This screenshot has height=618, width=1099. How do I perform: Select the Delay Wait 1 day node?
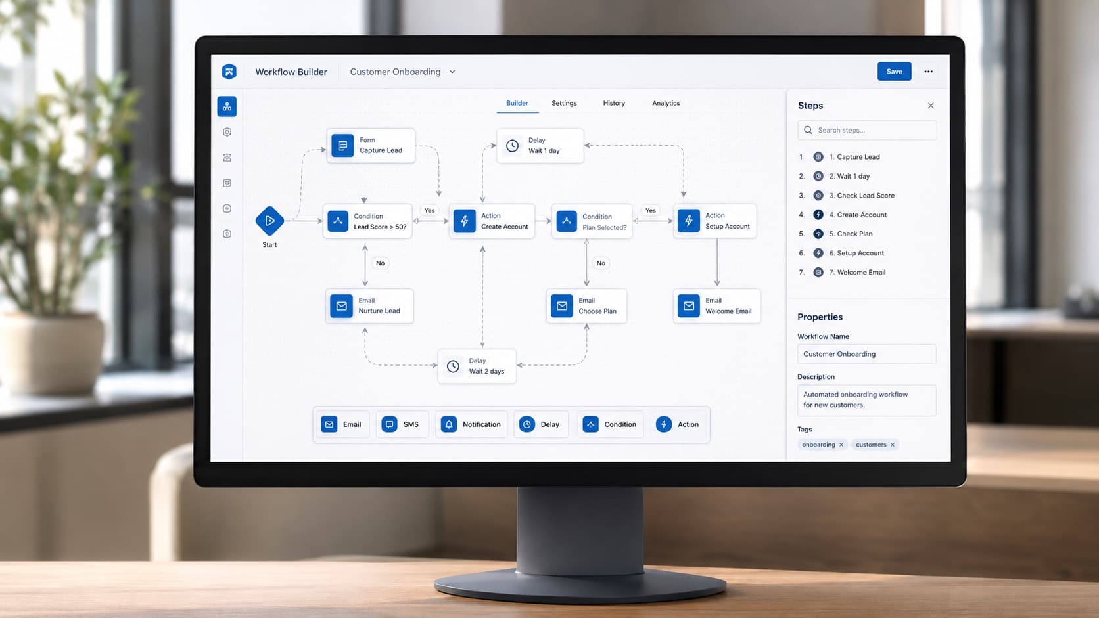540,146
